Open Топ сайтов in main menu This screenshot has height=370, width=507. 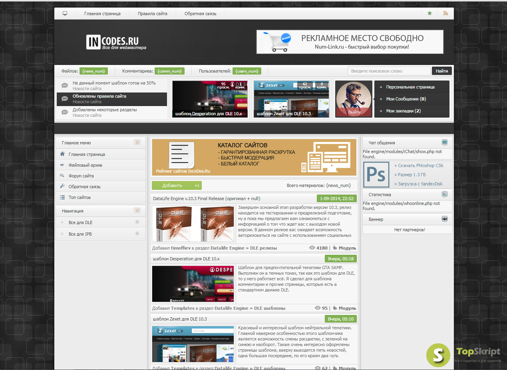click(x=80, y=197)
